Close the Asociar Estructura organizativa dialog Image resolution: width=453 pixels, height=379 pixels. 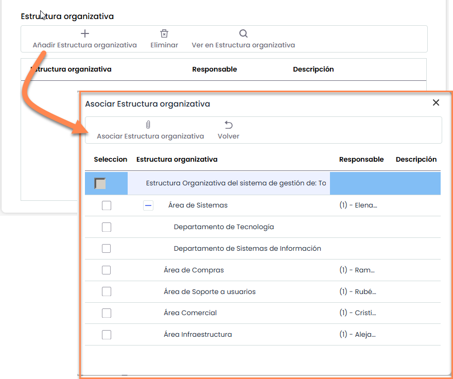pos(436,102)
